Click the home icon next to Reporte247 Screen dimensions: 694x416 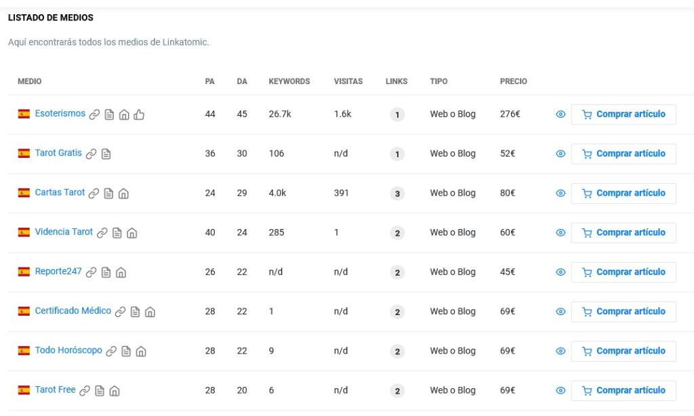click(121, 272)
